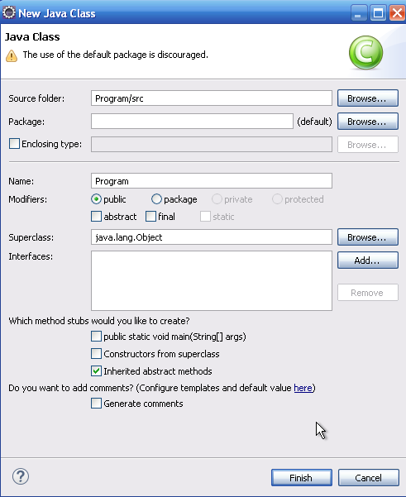Screen dimensions: 406x497
Task: Click the yellow warning triangle icon
Action: click(x=12, y=55)
